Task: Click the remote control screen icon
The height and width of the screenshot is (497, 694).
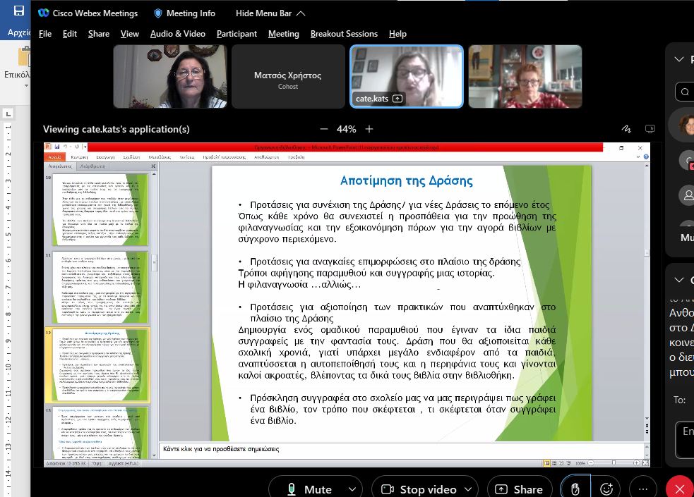Action: pyautogui.click(x=650, y=129)
